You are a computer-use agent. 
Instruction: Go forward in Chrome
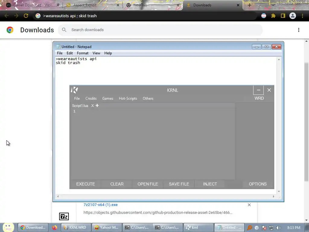click(16, 16)
